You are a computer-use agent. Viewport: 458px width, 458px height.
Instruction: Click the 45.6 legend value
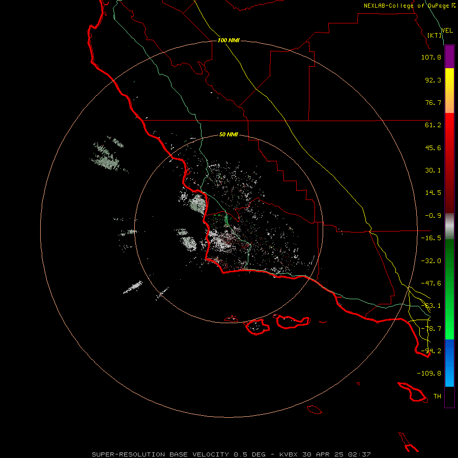[x=433, y=148]
